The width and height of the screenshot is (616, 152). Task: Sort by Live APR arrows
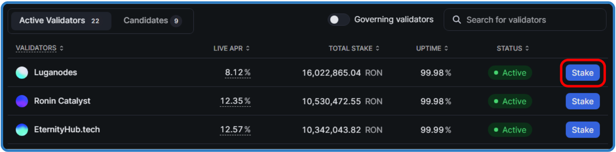coord(248,48)
